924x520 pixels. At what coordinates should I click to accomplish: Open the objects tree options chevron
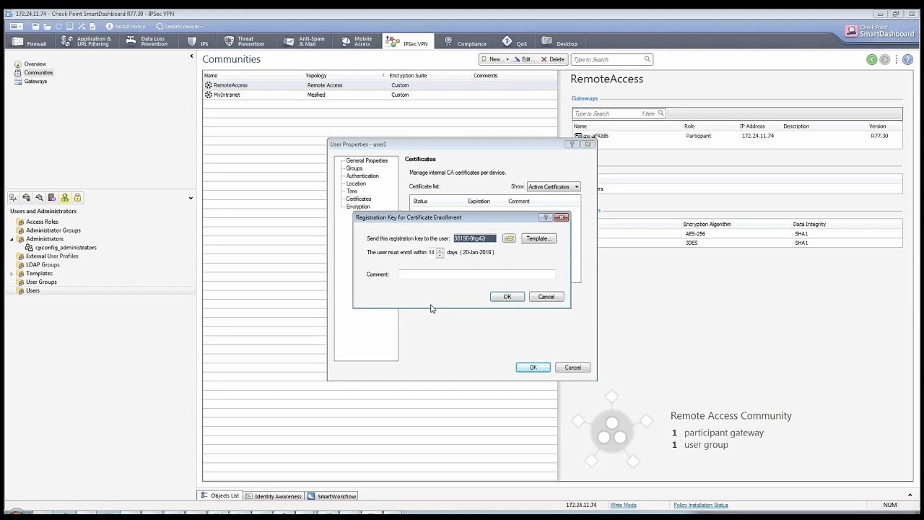(191, 198)
